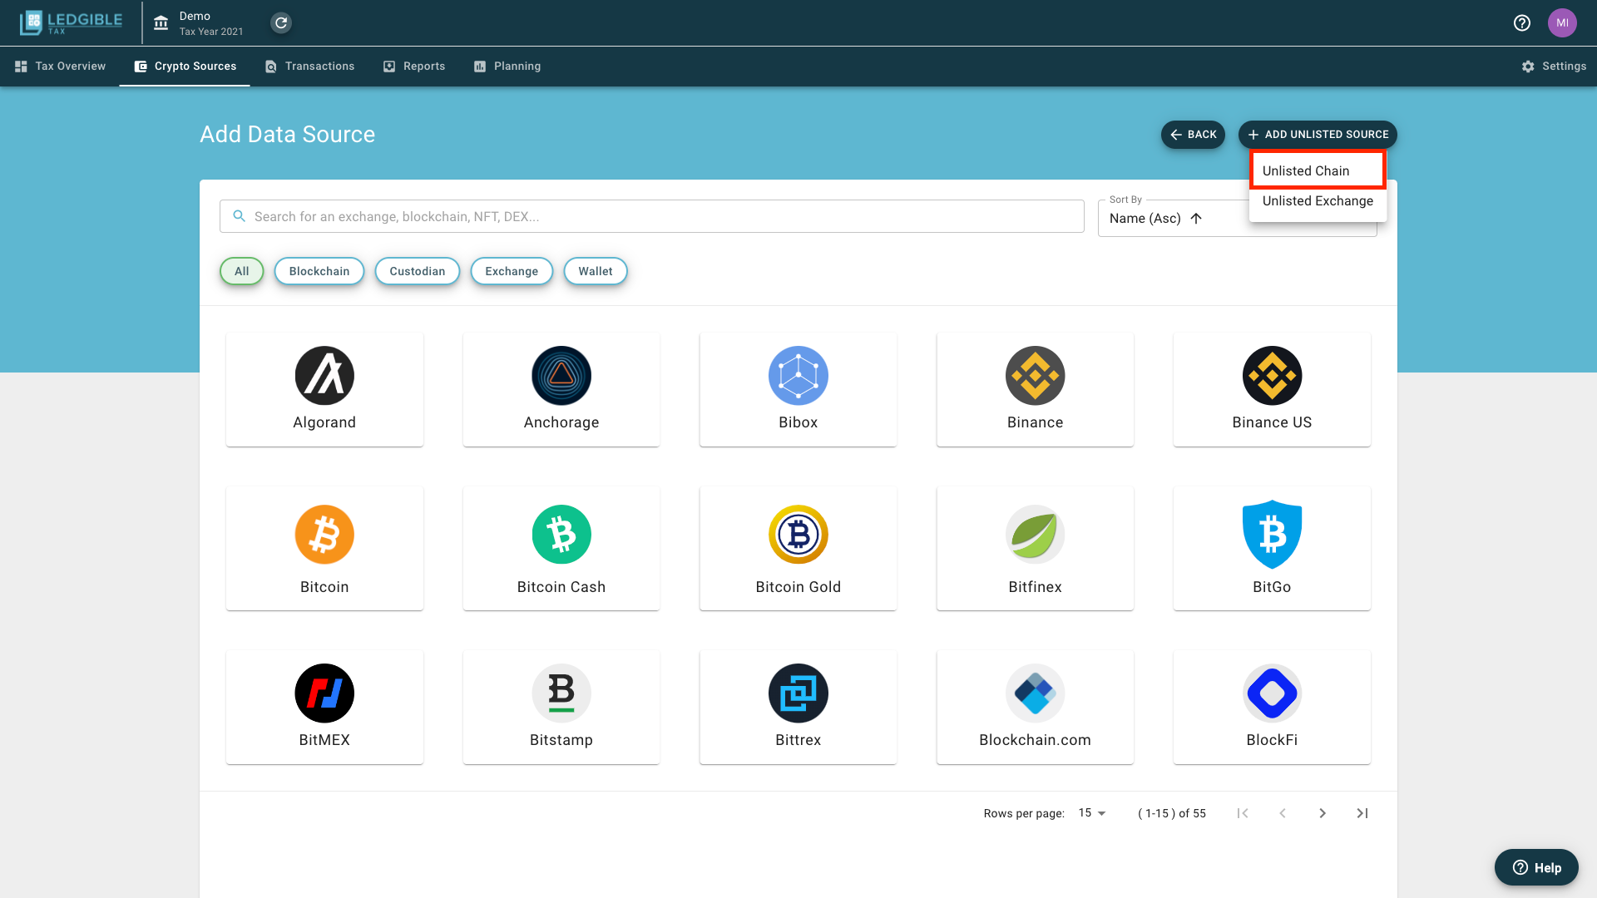
Task: Select the Algorand data source
Action: tap(324, 389)
